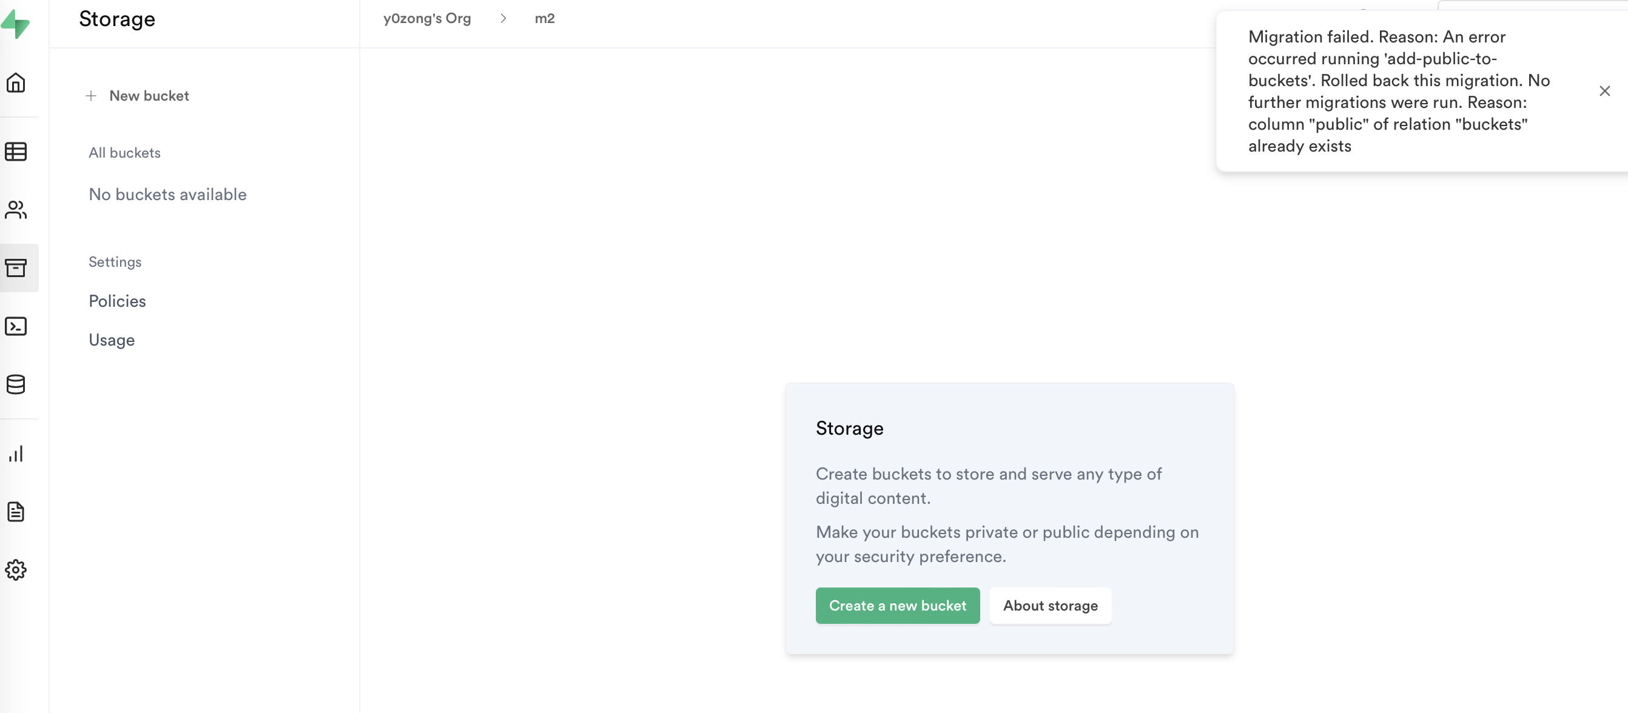Image resolution: width=1628 pixels, height=713 pixels.
Task: Select the Storage archive icon
Action: (16, 268)
